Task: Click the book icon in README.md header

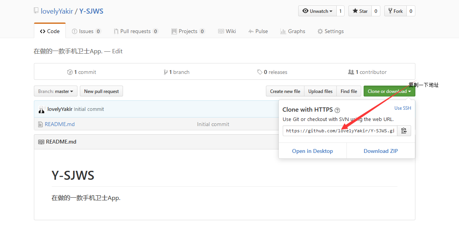Action: [x=41, y=142]
